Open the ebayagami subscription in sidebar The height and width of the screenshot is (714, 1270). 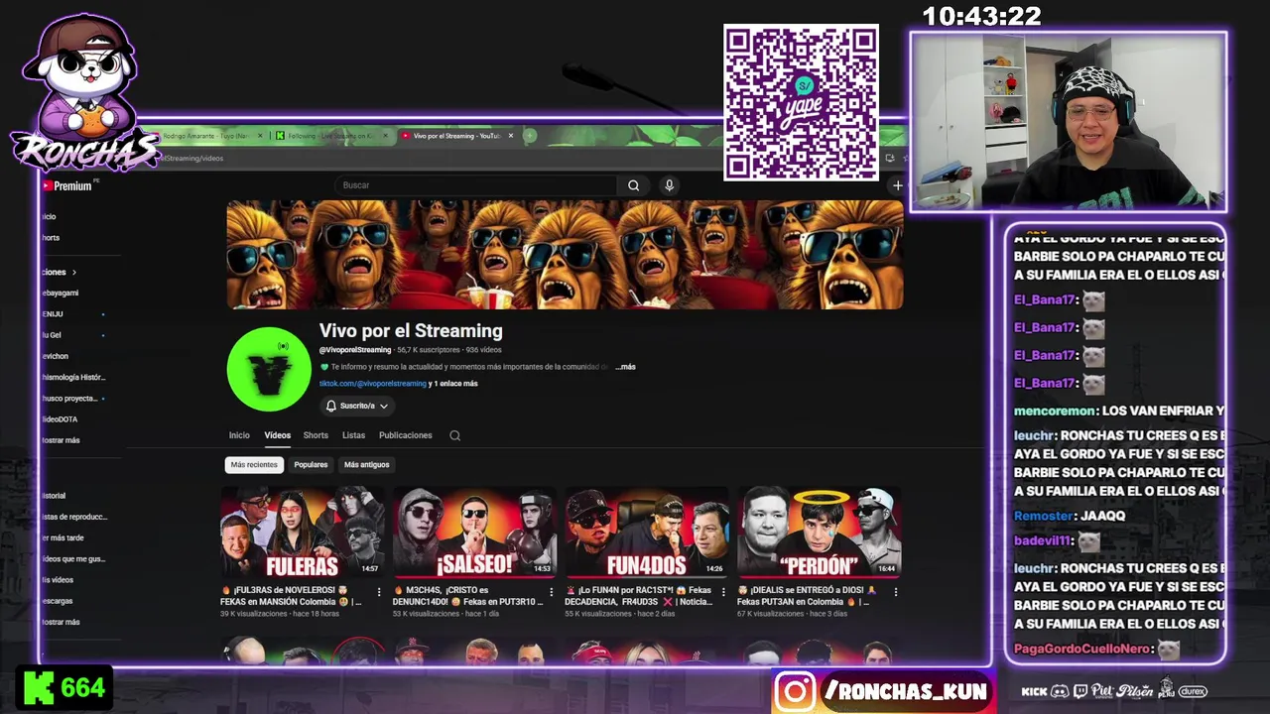pyautogui.click(x=60, y=294)
